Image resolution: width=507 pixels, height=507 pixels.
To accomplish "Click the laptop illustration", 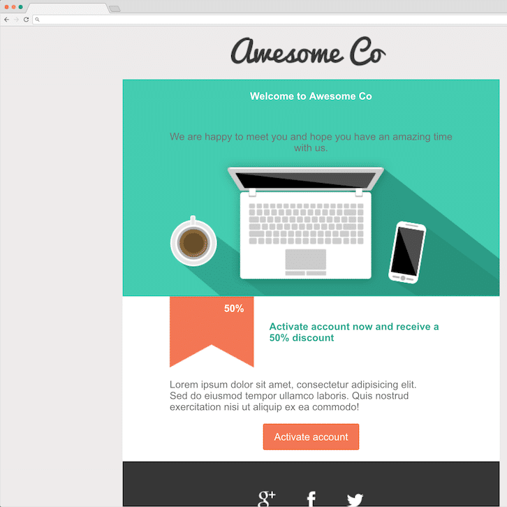I will (306, 223).
